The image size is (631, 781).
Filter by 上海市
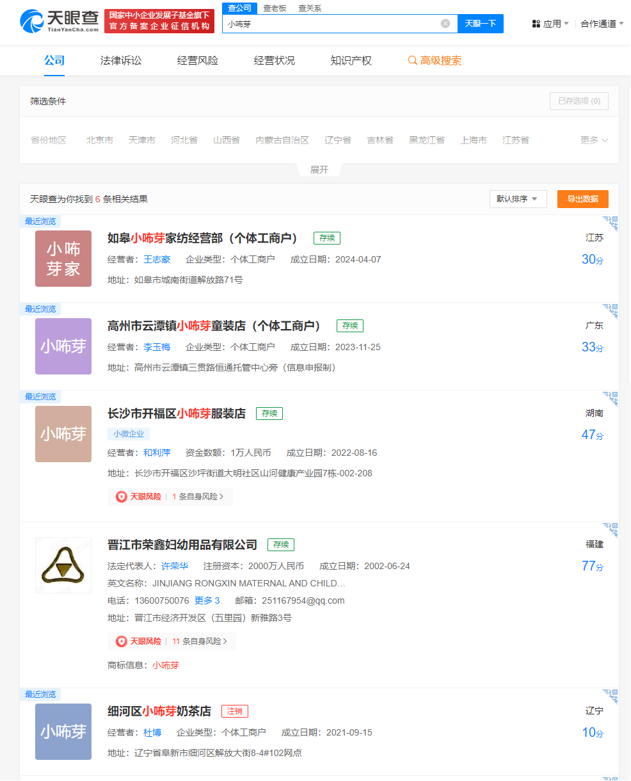[x=474, y=140]
